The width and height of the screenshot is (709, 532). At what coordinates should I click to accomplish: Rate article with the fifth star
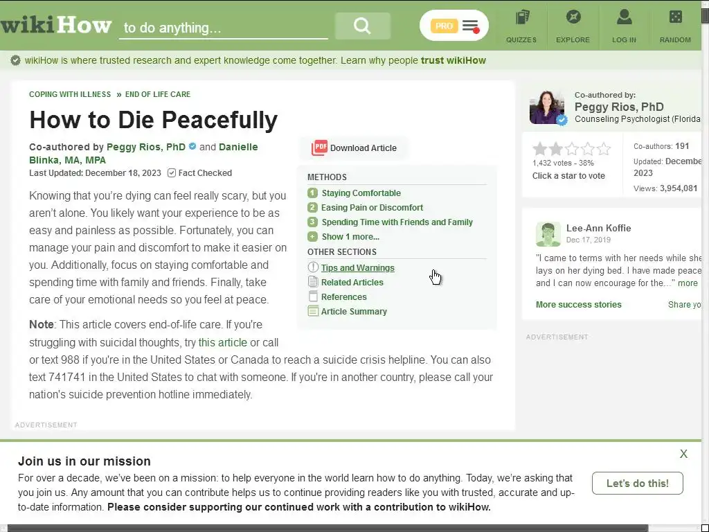[604, 149]
